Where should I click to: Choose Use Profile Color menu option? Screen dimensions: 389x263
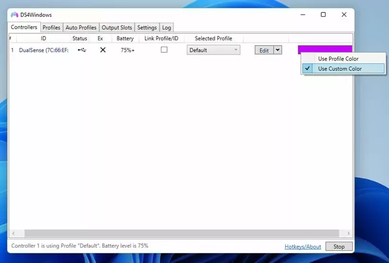pyautogui.click(x=338, y=59)
